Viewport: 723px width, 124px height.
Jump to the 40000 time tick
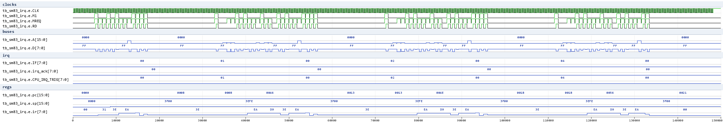[x=246, y=121]
